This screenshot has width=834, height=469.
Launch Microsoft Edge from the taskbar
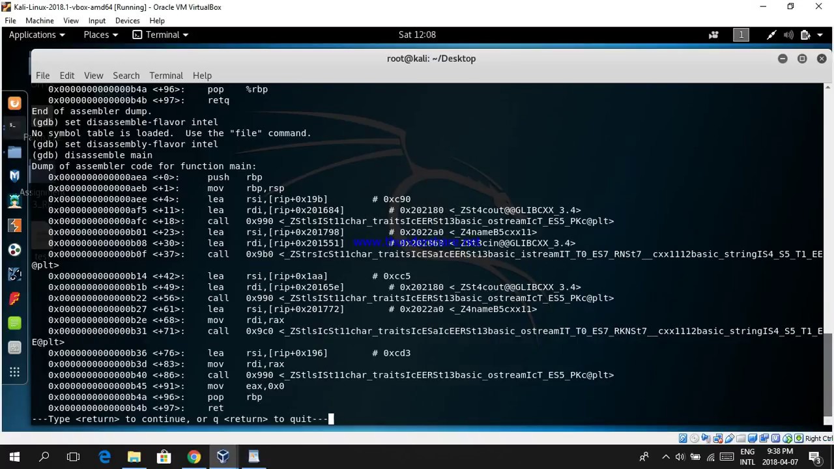(x=104, y=457)
